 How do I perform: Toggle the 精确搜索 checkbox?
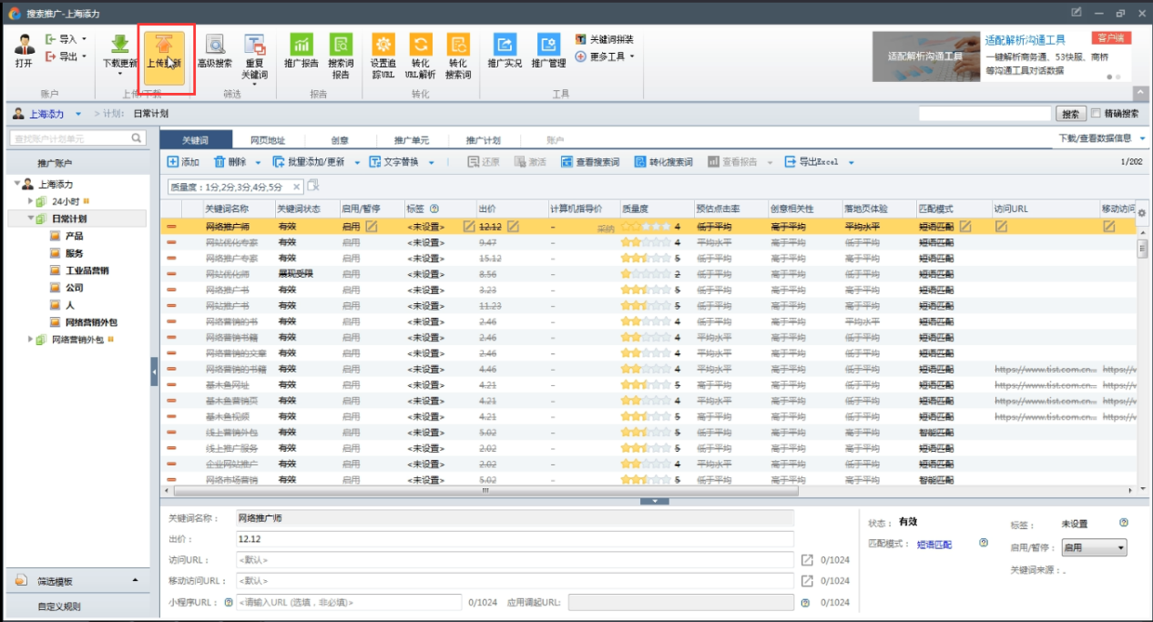1096,114
